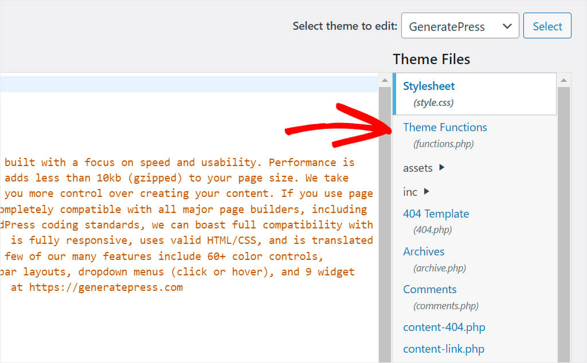Image resolution: width=587 pixels, height=363 pixels.
Task: Click code line containing '60+ color controls'
Action: [164, 256]
